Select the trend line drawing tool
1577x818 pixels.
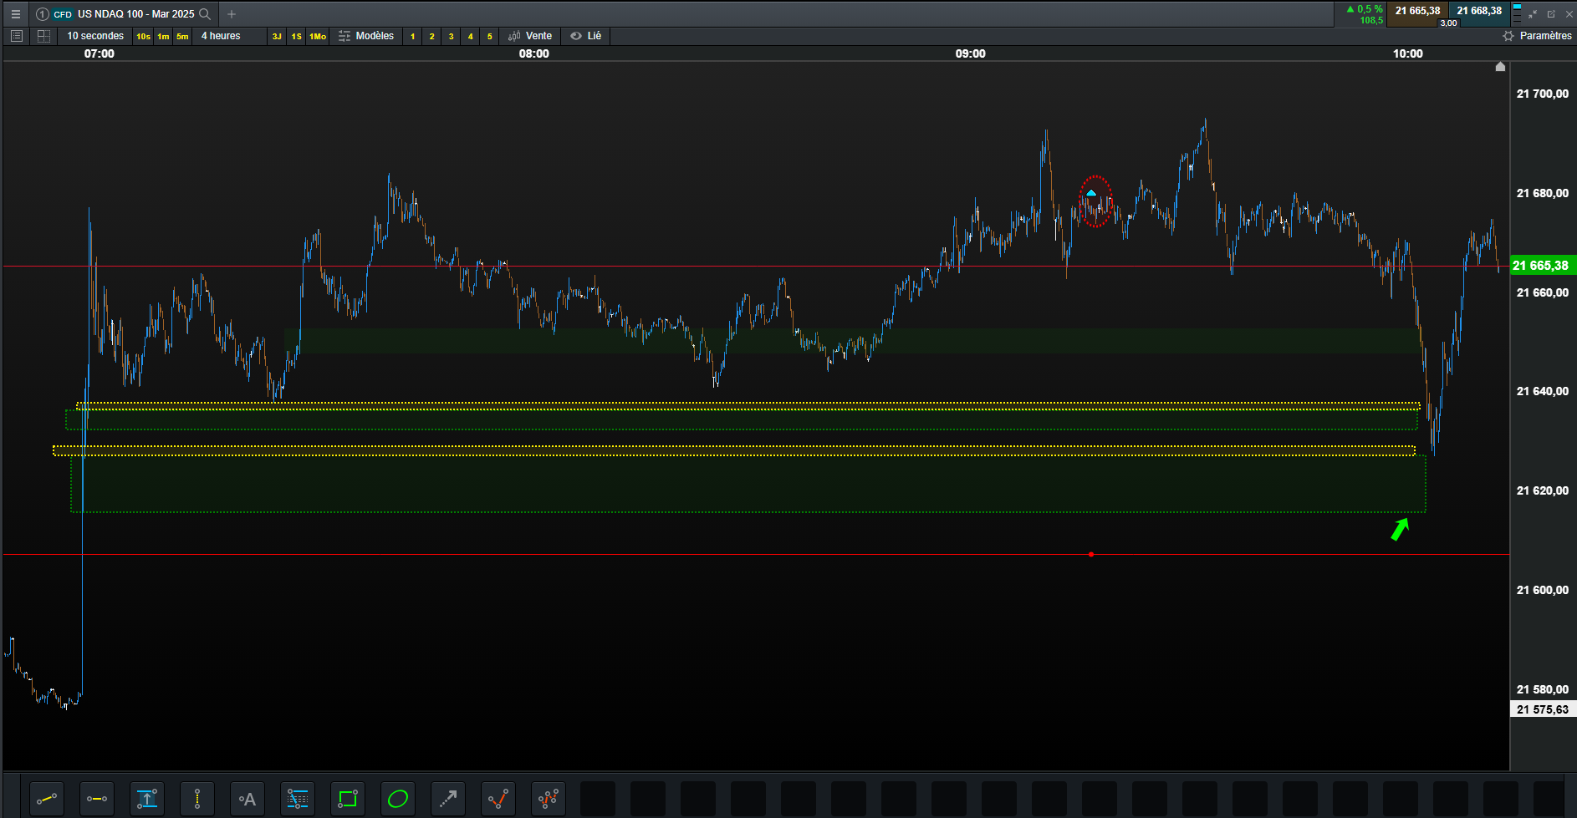point(47,800)
